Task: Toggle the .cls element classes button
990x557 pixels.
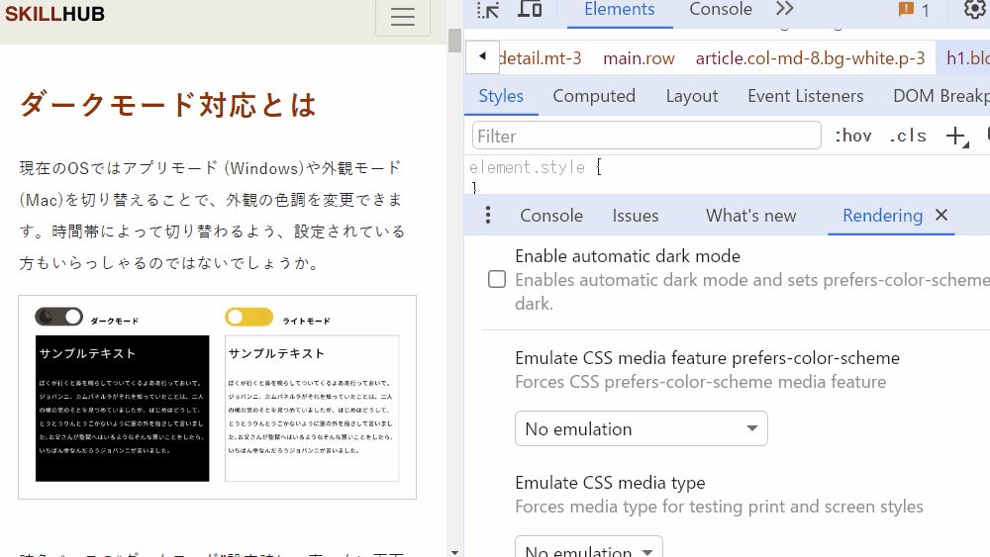Action: coord(907,136)
